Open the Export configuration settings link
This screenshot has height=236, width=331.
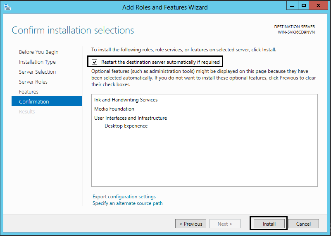pyautogui.click(x=124, y=197)
